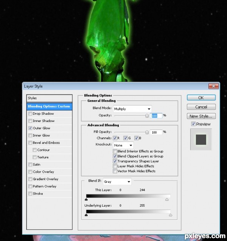The image size is (227, 241).
Task: Enable the Texture checkbox
Action: click(35, 157)
